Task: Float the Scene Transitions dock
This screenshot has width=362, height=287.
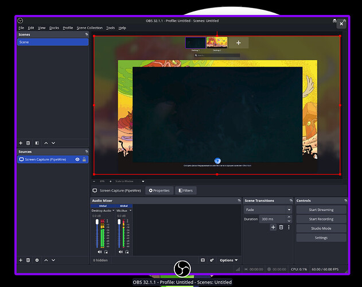Action: pyautogui.click(x=291, y=200)
